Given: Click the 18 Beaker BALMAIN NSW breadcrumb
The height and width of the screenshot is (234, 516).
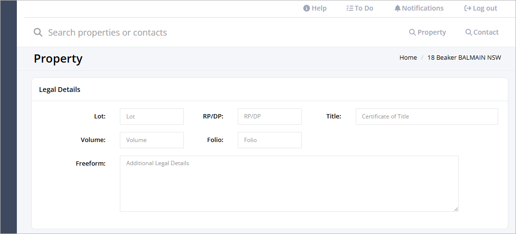Looking at the screenshot, I should pos(464,58).
